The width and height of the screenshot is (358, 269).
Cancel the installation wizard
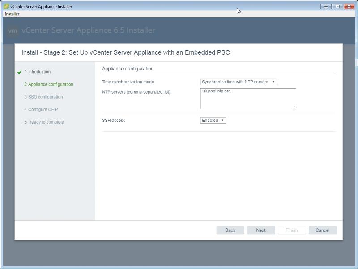(322, 230)
